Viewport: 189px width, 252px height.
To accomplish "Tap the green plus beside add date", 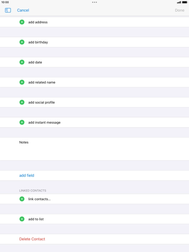I will tap(22, 62).
